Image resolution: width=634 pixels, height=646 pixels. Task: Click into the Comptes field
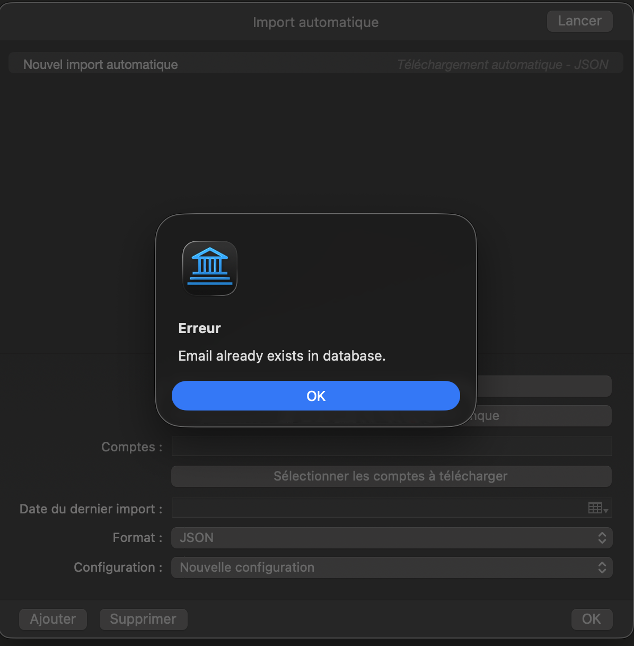tap(391, 447)
